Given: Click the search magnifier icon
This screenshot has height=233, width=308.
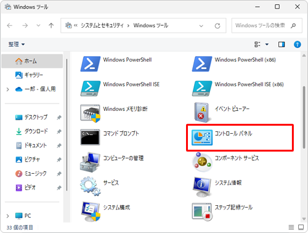Looking at the screenshot, I should tap(293, 26).
